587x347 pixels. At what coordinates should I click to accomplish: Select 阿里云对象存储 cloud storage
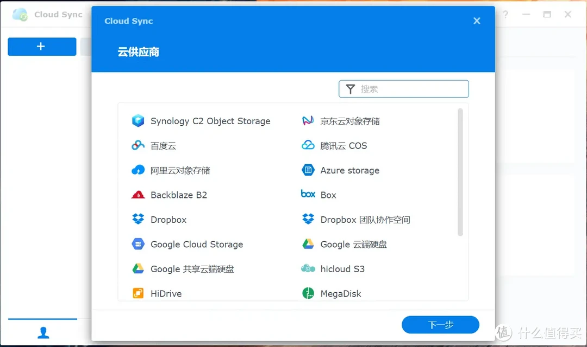(x=181, y=170)
